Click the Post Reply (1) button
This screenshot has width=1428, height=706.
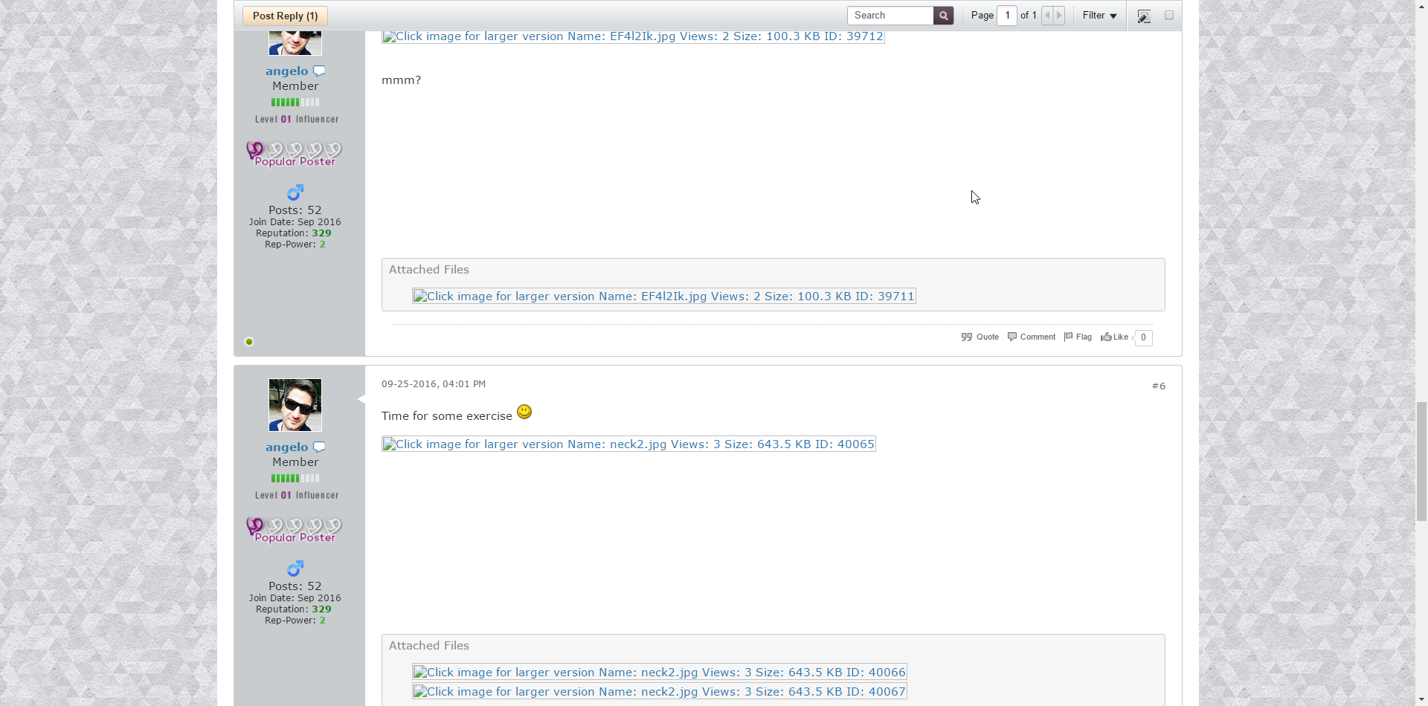coord(285,16)
